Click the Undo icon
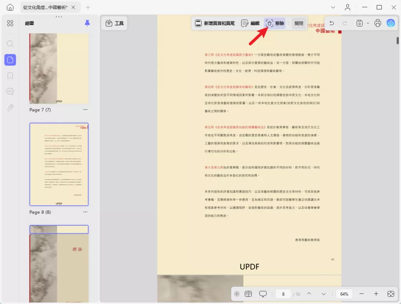 [331, 23]
